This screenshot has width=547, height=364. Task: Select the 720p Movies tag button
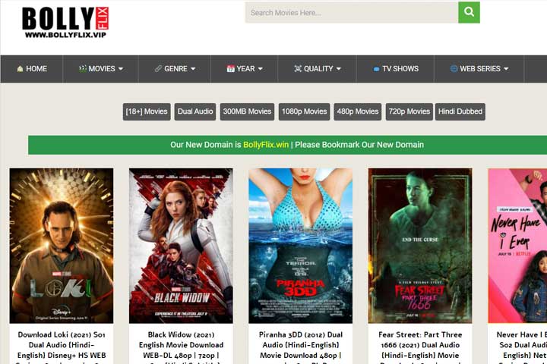409,111
